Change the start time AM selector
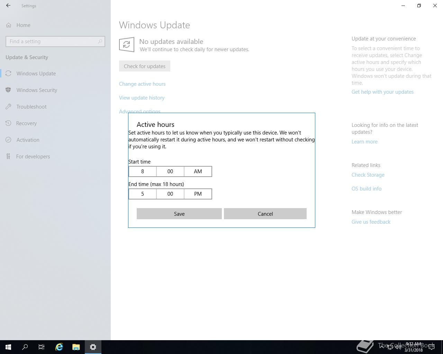 198,171
